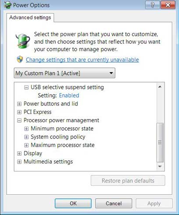
Task: Click the Power Options title bar icon
Action: coord(7,5)
